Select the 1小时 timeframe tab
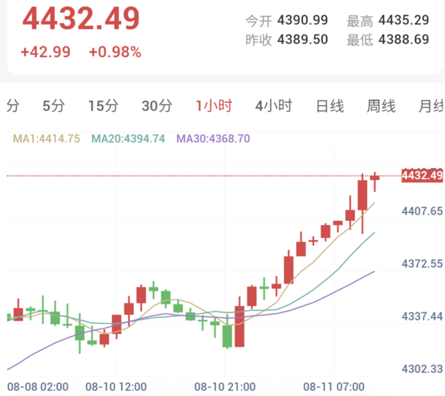Image resolution: width=445 pixels, height=396 pixels. (214, 106)
